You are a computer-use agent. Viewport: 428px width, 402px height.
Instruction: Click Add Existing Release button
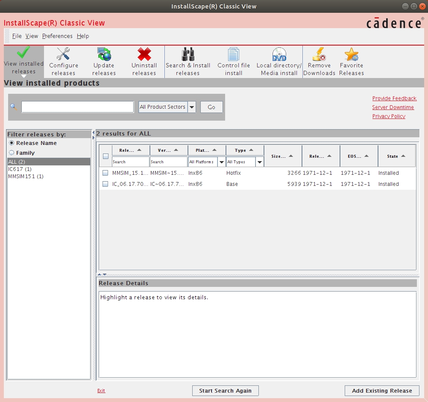pyautogui.click(x=382, y=390)
